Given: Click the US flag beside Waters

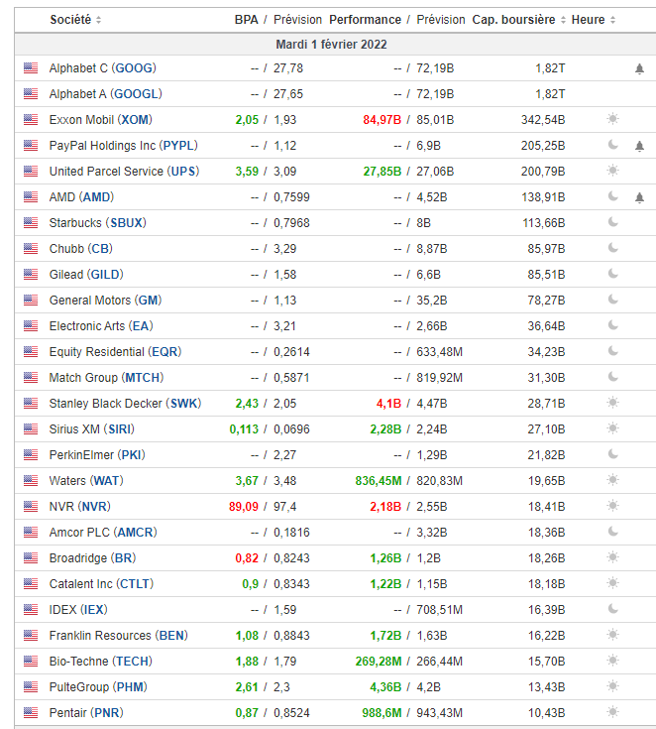Looking at the screenshot, I should 31,481.
